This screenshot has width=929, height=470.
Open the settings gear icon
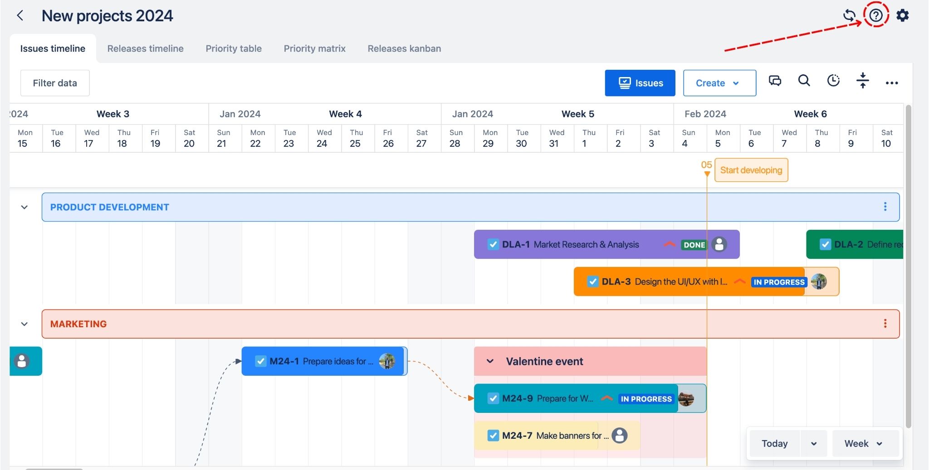coord(903,15)
